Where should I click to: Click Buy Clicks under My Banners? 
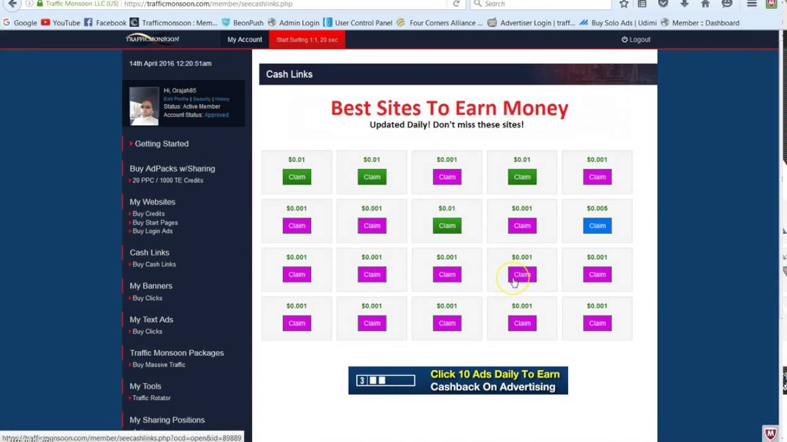148,298
